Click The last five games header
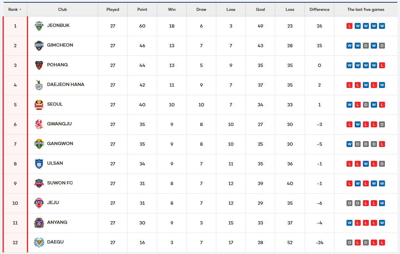 [366, 10]
